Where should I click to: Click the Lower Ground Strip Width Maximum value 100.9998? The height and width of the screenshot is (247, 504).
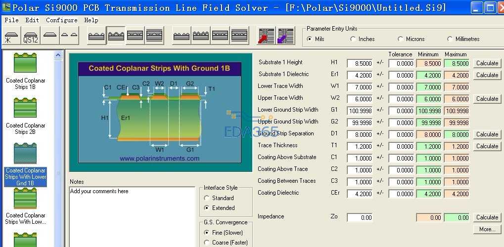coord(457,111)
